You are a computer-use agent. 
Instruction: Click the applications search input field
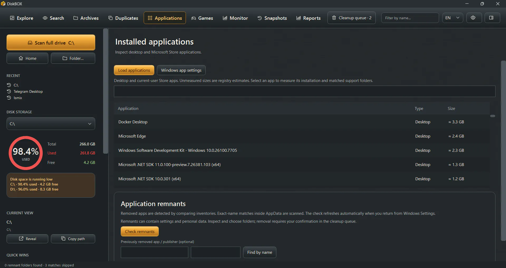click(305, 91)
